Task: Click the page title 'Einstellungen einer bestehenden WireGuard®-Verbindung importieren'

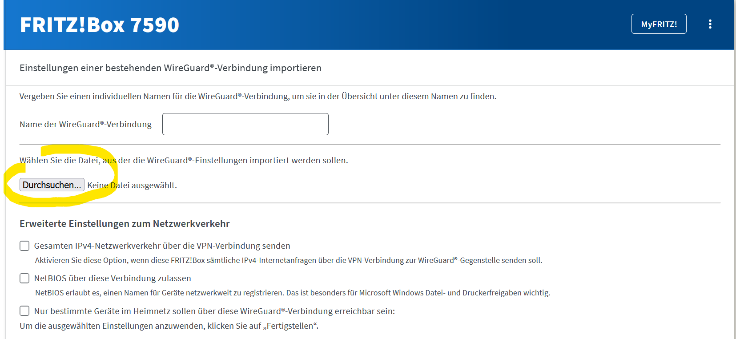Action: coord(170,68)
